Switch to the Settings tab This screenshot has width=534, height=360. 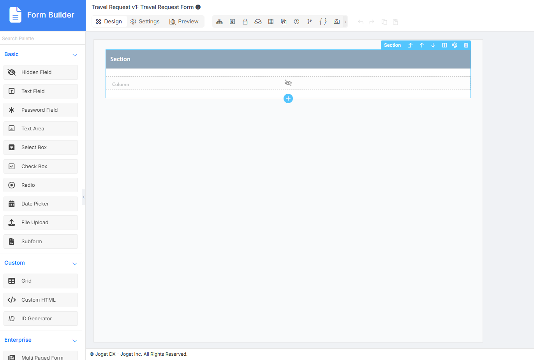point(145,21)
